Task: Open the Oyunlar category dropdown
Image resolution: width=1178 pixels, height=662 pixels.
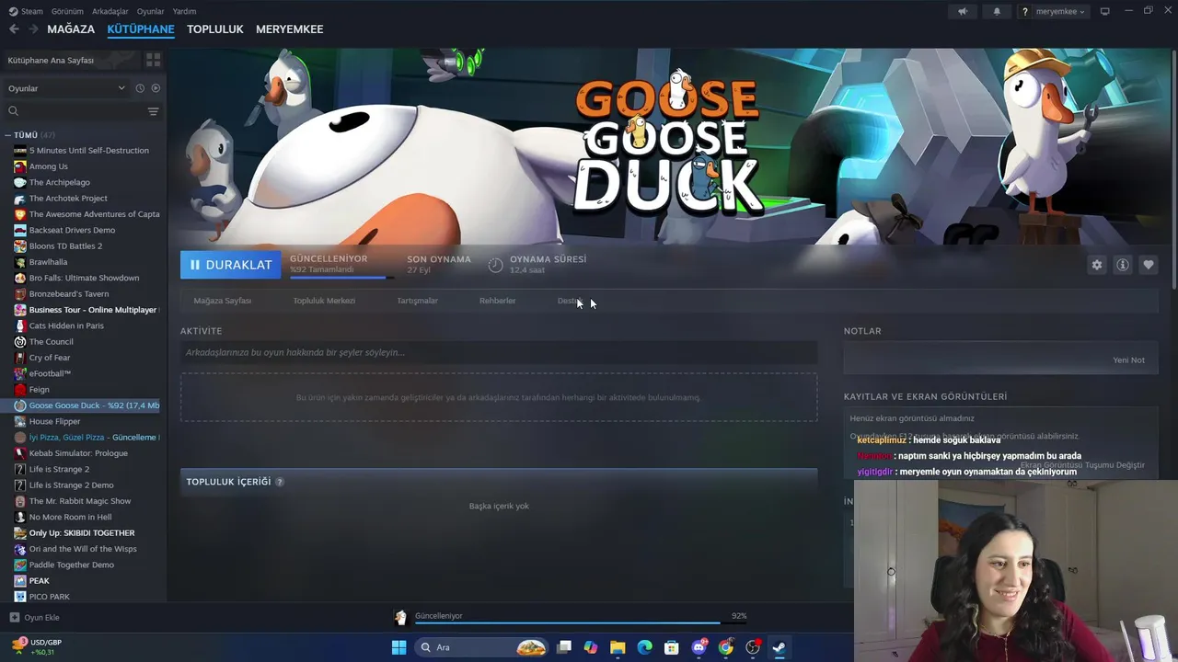Action: 66,88
